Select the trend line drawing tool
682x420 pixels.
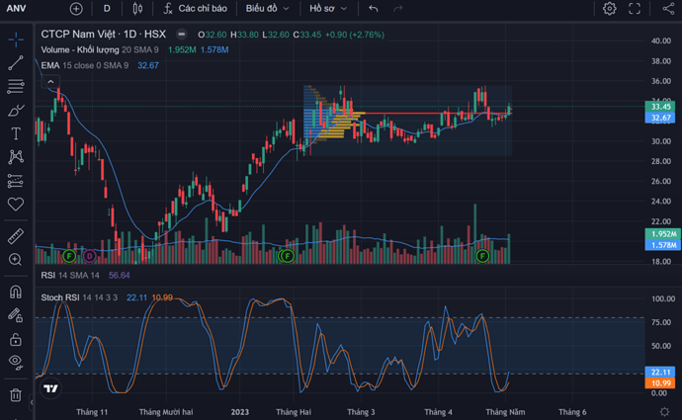click(16, 63)
